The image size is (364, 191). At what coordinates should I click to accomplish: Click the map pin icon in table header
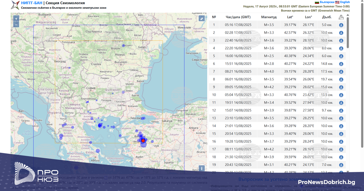341,17
